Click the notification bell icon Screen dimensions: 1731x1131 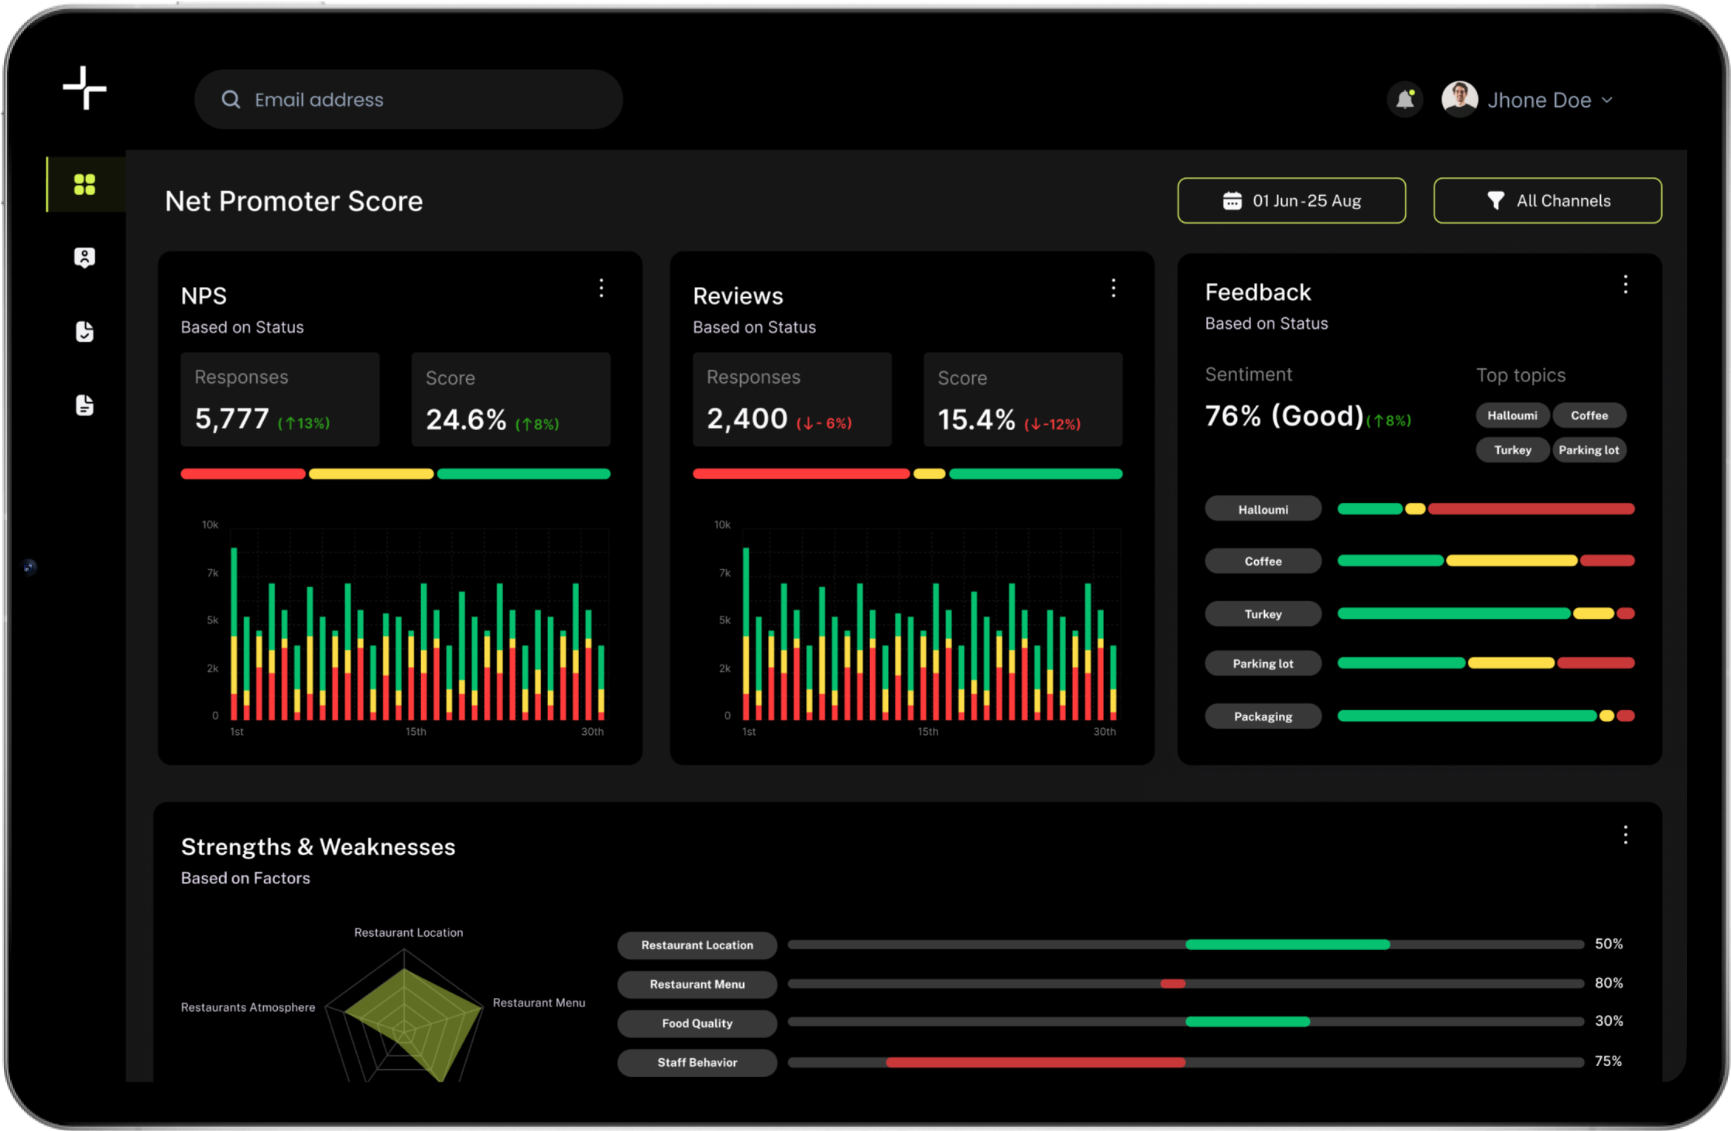[1404, 100]
